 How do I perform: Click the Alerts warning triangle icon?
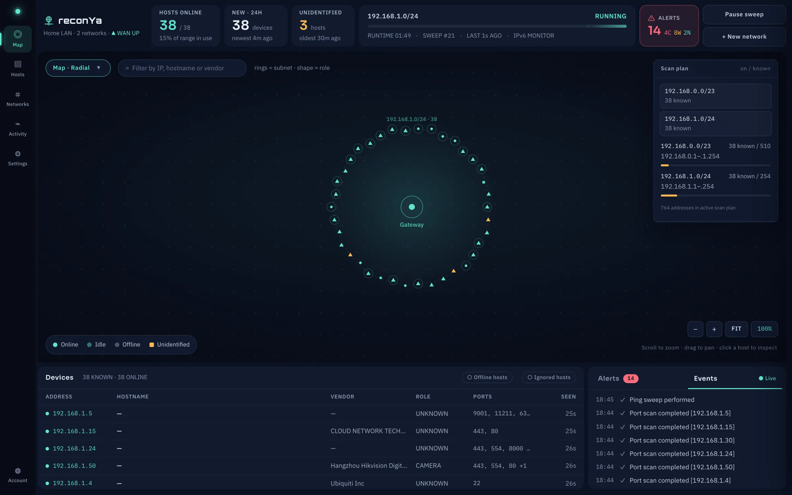651,18
